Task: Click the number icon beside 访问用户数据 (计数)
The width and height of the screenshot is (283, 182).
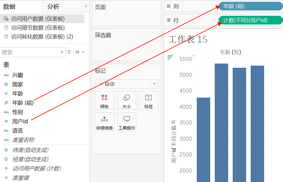Action: tap(6, 168)
